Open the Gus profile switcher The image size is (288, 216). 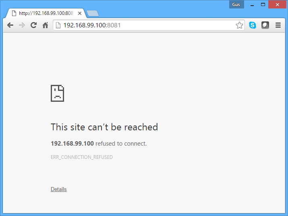[236, 4]
